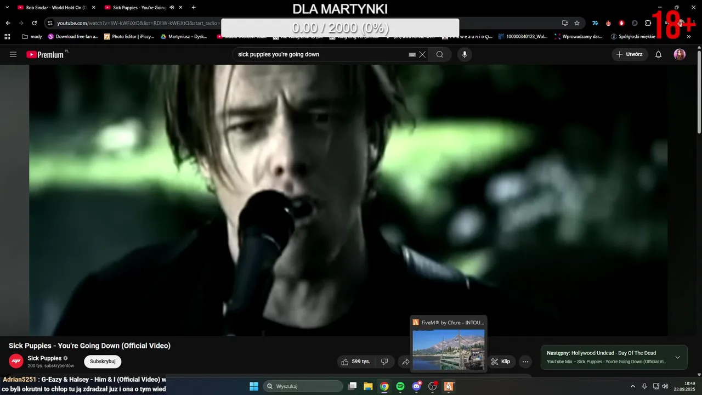Click the tray microphone icon

point(644,386)
